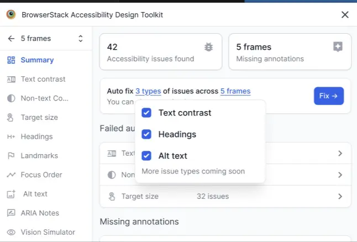The width and height of the screenshot is (357, 242).
Task: Open the 3 types link
Action: tap(148, 91)
